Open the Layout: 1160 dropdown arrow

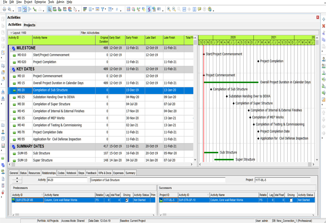pyautogui.click(x=11, y=33)
